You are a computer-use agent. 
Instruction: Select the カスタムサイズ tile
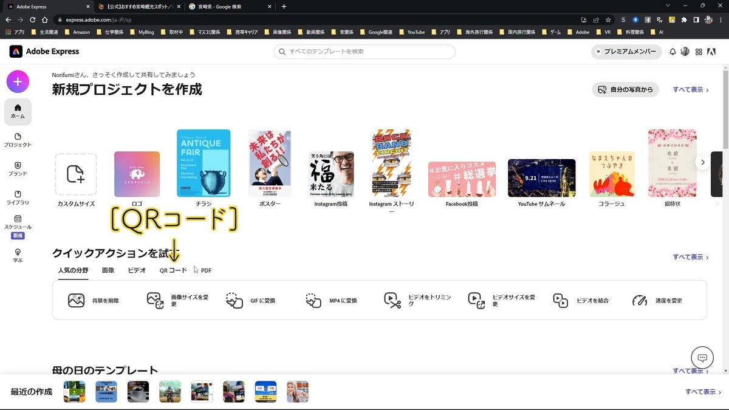click(x=75, y=175)
